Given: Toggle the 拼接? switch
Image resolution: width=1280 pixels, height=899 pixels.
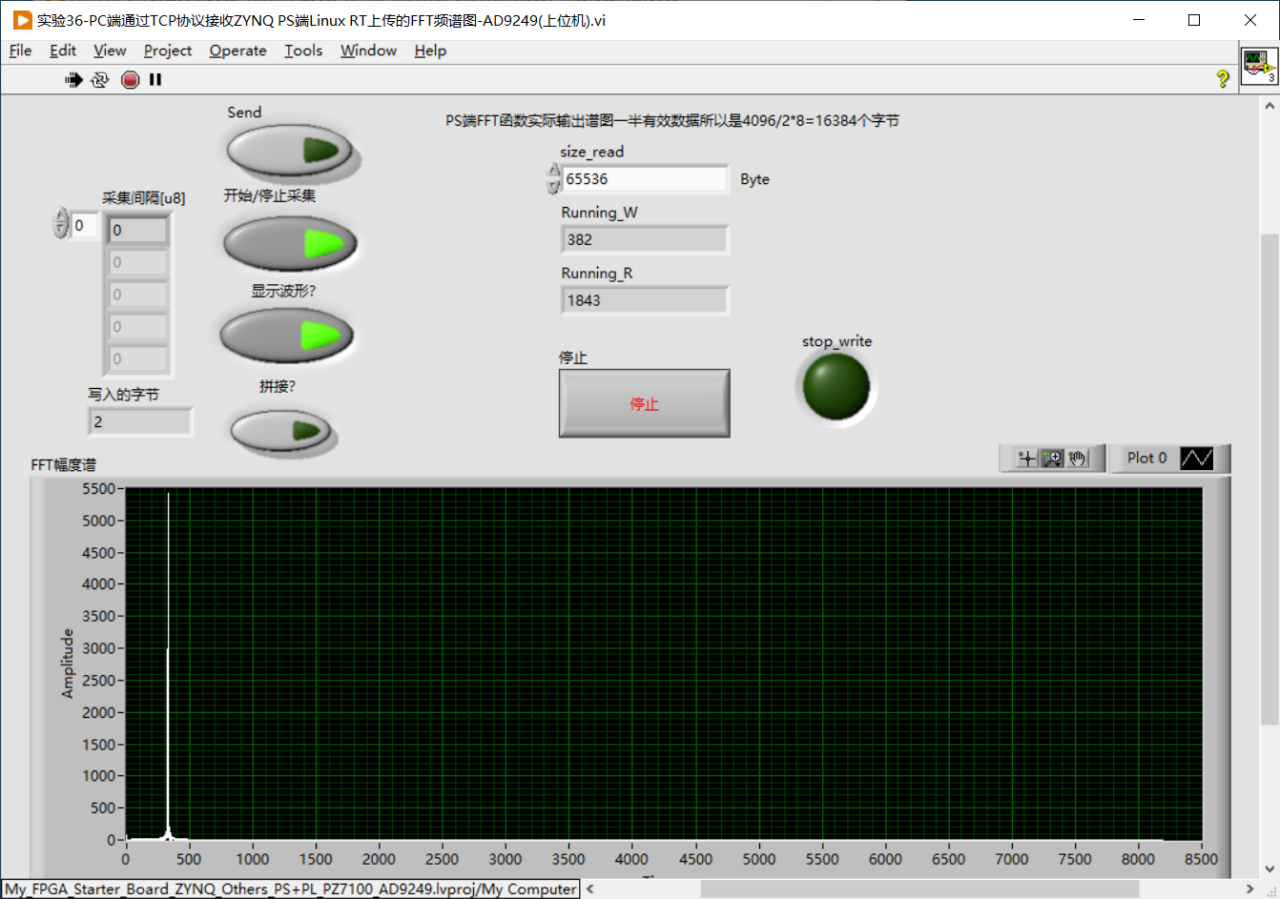Looking at the screenshot, I should click(x=281, y=430).
